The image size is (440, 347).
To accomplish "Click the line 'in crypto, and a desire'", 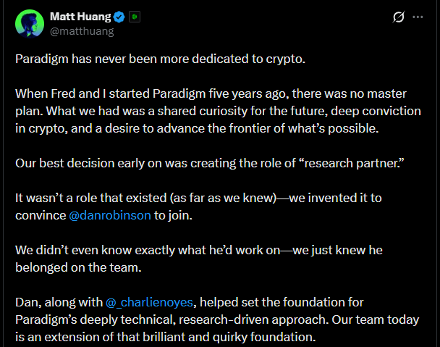I will coord(197,129).
